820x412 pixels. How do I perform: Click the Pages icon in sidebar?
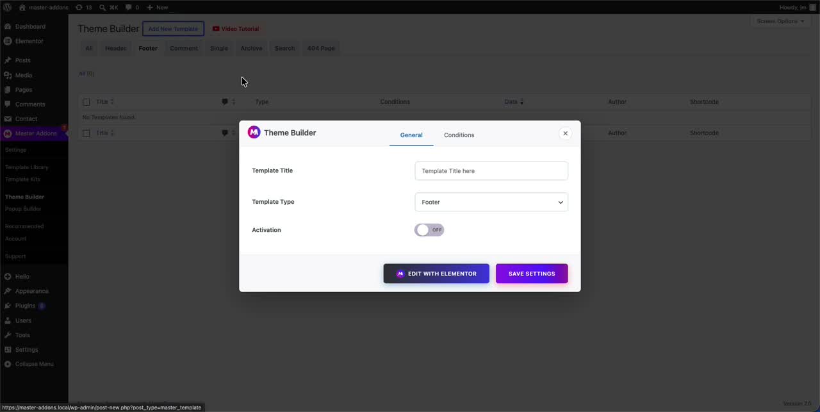tap(8, 90)
